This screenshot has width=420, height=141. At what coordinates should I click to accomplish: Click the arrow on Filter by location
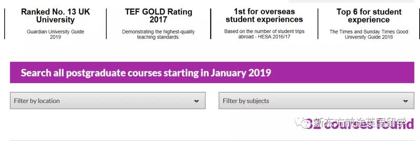[196, 101]
